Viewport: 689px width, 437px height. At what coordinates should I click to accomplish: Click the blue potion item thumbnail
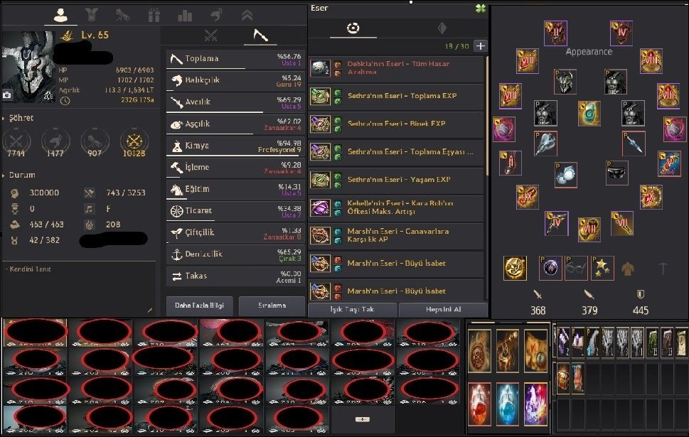click(x=507, y=404)
